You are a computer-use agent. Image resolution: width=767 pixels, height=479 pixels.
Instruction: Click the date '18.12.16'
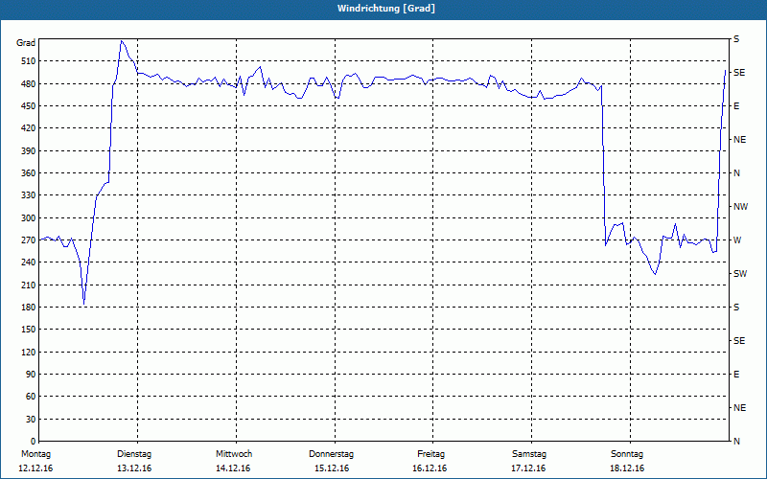627,468
